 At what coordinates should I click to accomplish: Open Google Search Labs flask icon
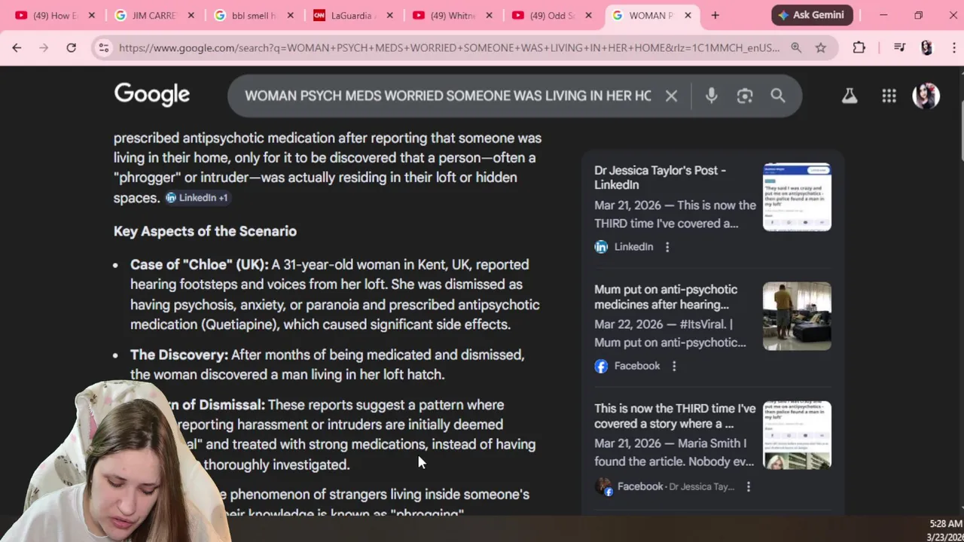[x=850, y=96]
